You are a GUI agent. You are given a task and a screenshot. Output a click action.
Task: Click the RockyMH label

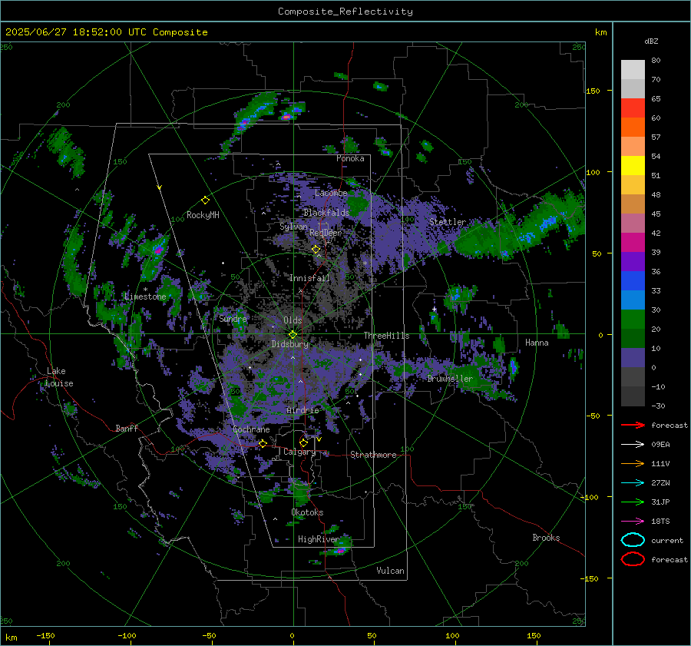(x=203, y=215)
